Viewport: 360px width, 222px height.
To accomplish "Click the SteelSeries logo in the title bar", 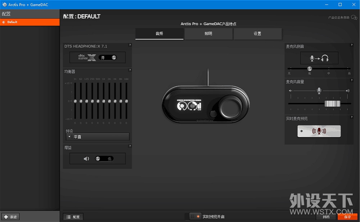I will (4, 5).
